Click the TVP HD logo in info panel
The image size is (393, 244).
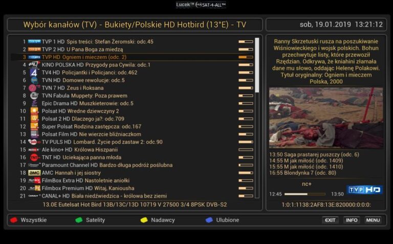click(365, 190)
